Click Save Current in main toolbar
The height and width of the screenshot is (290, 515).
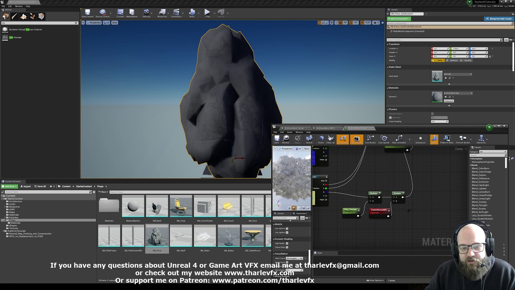[x=87, y=14]
